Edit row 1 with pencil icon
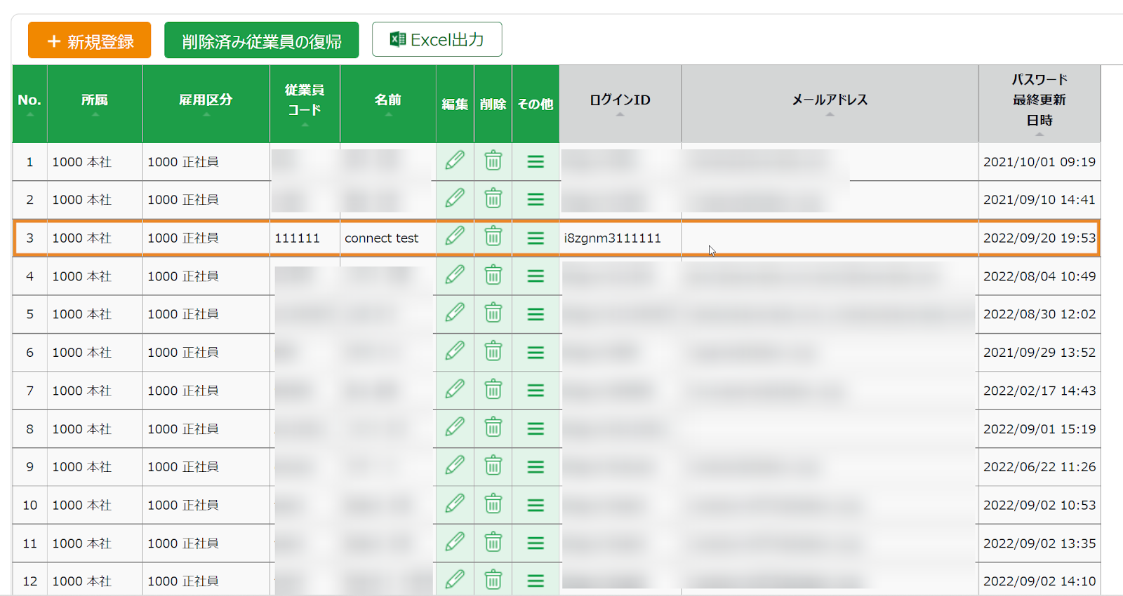This screenshot has width=1123, height=596. tap(455, 161)
